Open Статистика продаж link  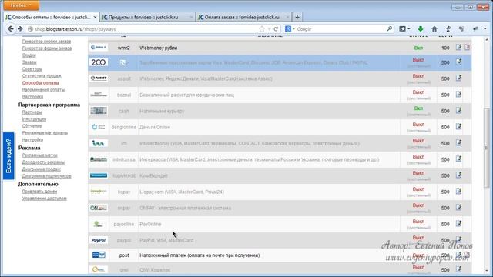[42, 75]
